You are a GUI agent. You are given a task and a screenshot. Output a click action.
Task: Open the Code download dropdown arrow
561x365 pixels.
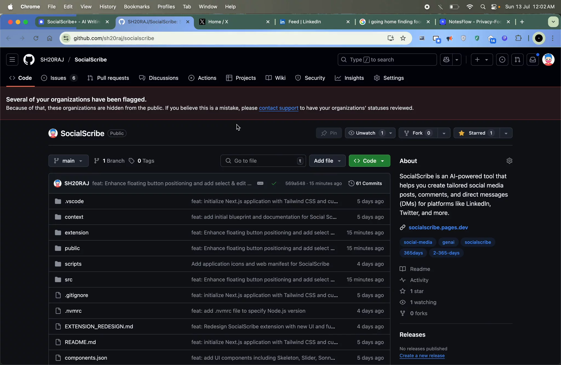(383, 161)
